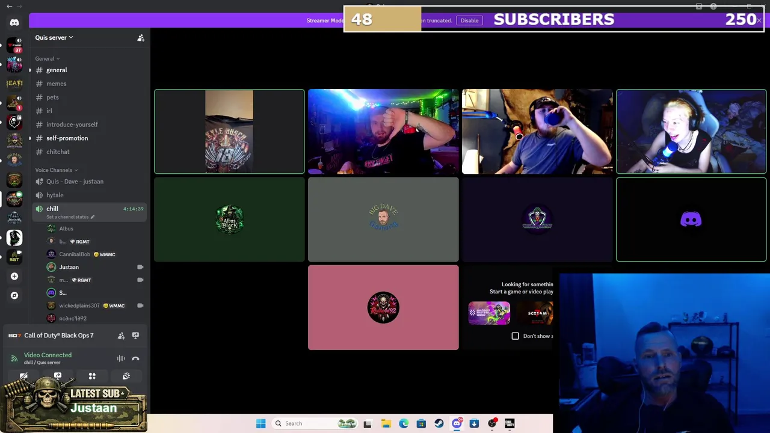770x433 pixels.
Task: Open Windows Start menu
Action: click(x=260, y=423)
